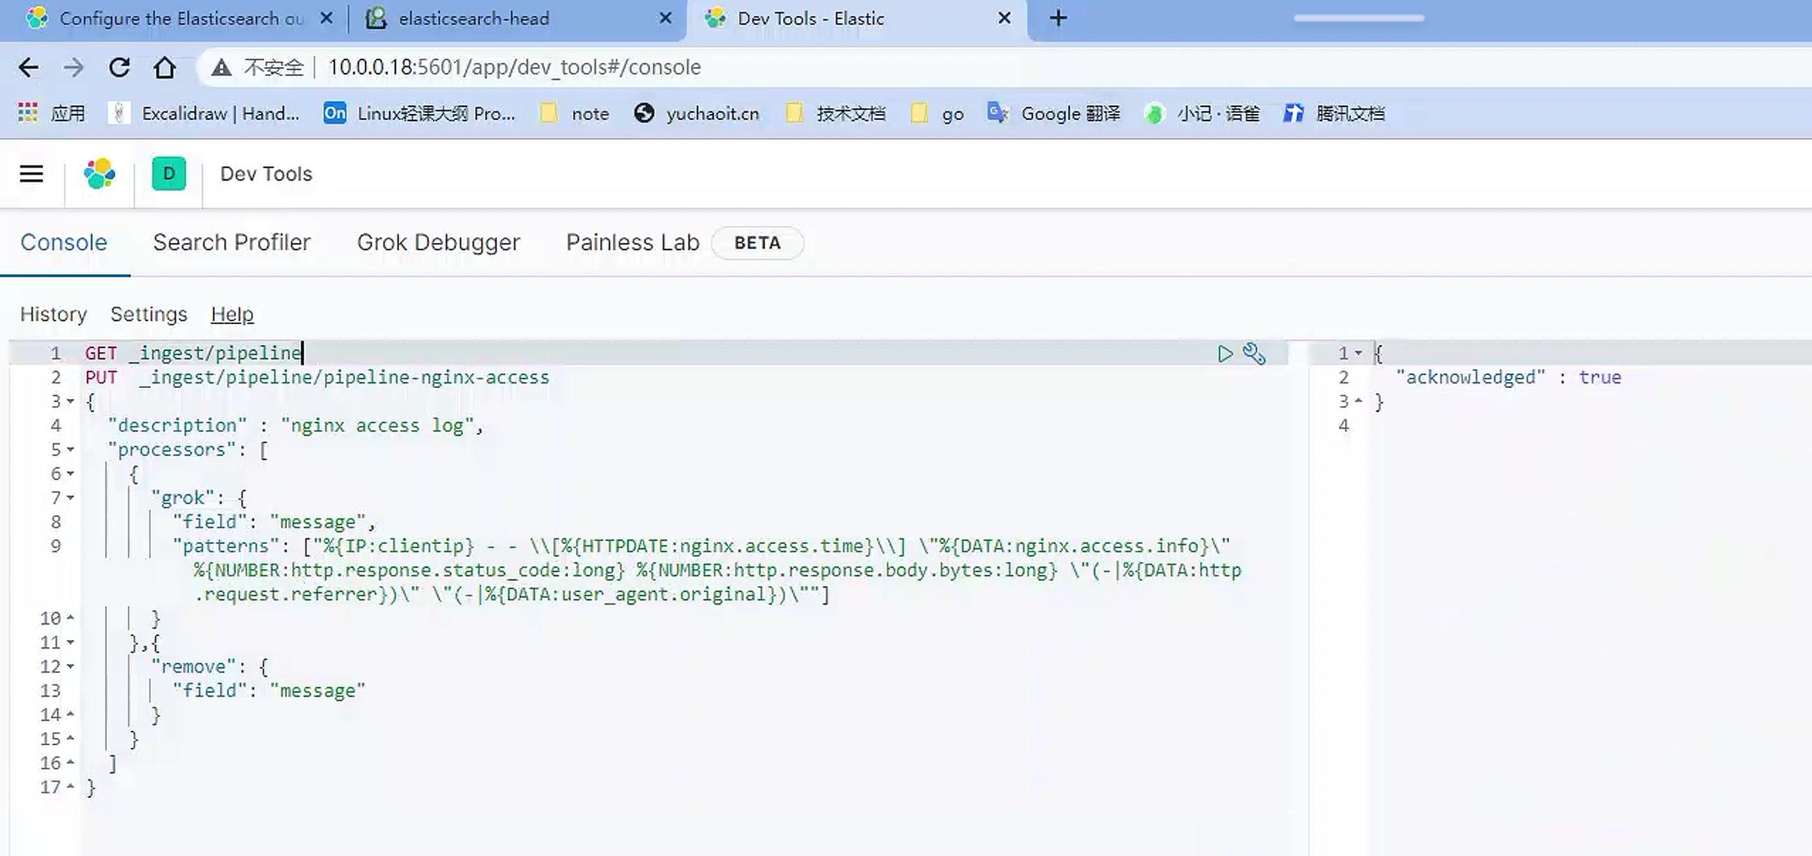Collapse the pipeline body at line 3
The image size is (1812, 856).
70,402
